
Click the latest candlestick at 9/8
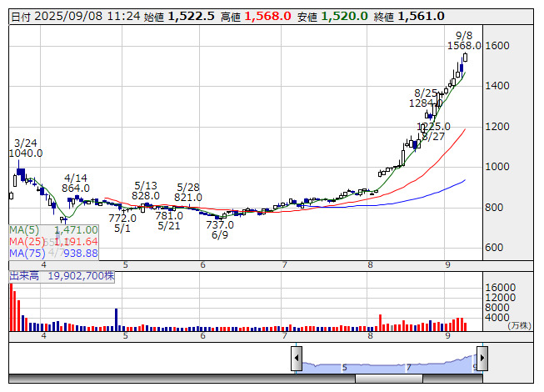tap(465, 58)
